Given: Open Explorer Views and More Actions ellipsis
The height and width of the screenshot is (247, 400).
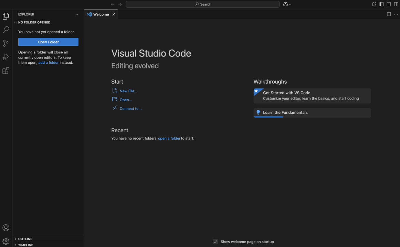Looking at the screenshot, I should click(77, 14).
